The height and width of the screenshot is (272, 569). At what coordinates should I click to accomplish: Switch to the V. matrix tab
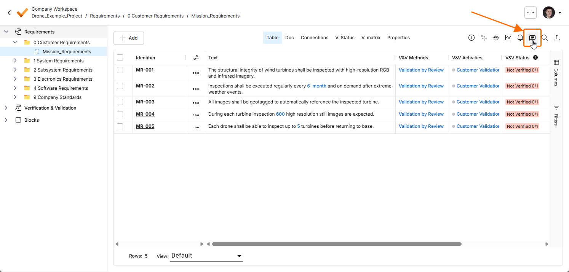point(371,38)
